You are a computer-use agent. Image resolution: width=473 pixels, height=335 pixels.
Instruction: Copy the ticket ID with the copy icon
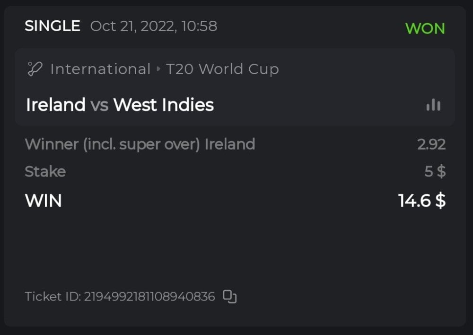(230, 296)
